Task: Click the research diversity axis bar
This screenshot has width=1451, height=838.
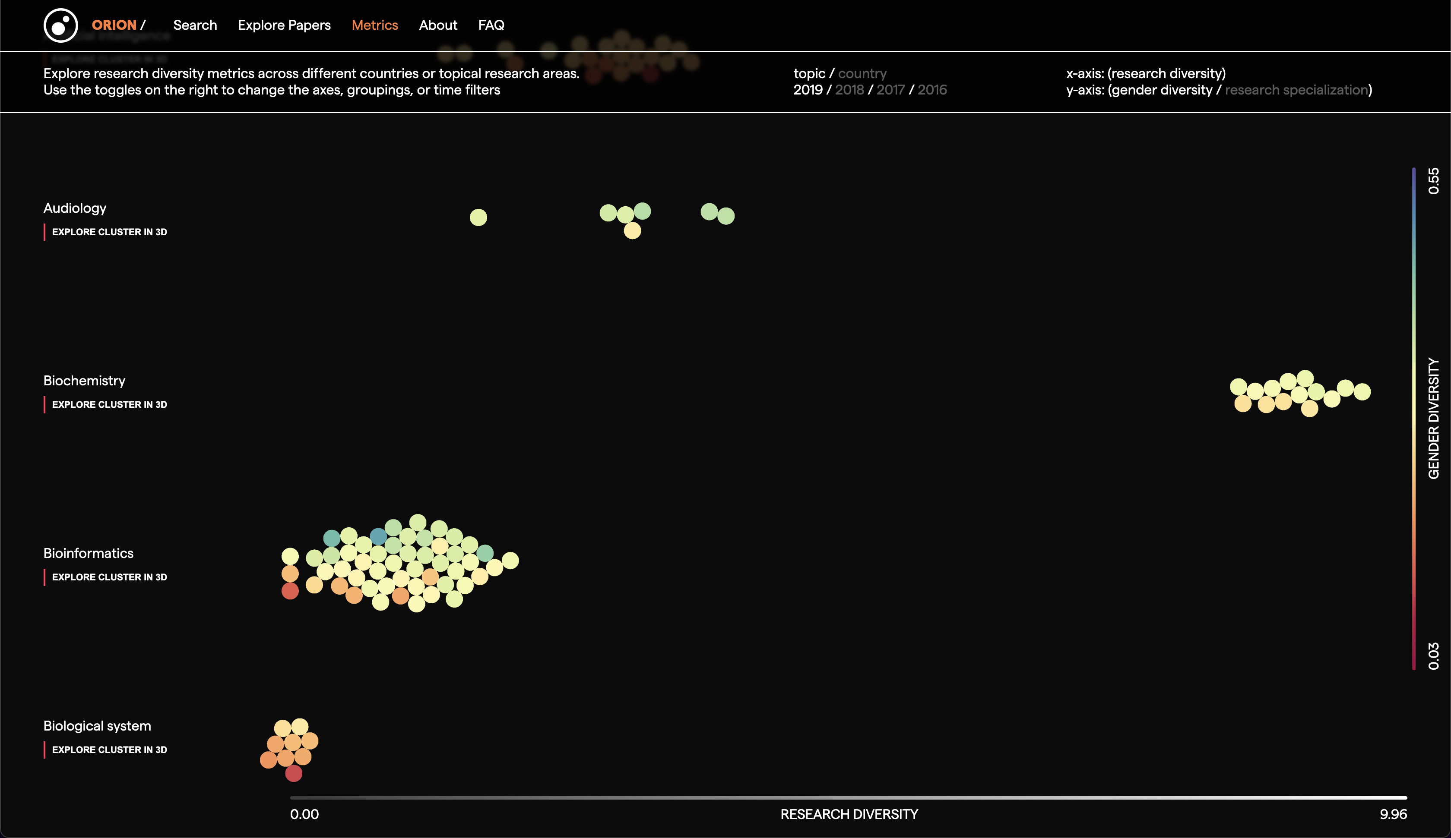Action: pos(848,798)
